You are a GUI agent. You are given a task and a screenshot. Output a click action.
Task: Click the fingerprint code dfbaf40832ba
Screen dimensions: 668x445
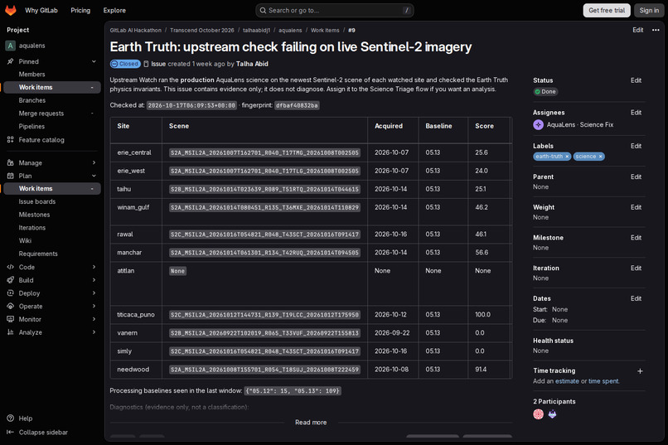click(297, 105)
